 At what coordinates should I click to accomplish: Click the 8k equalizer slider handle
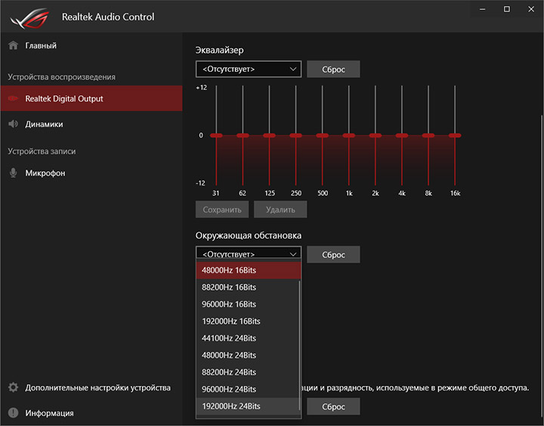pos(428,135)
